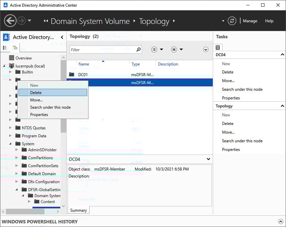Choose Properties in the context menu
The image size is (286, 227).
tap(53, 115)
